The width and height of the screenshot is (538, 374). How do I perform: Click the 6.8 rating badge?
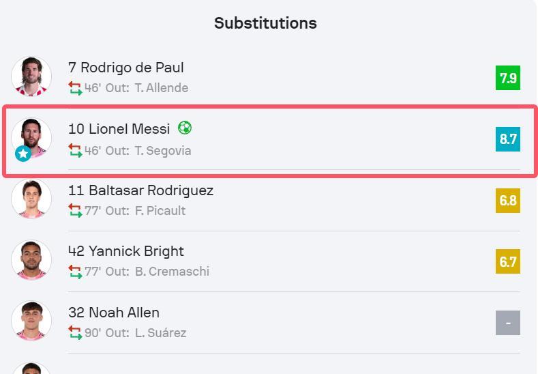click(x=508, y=200)
